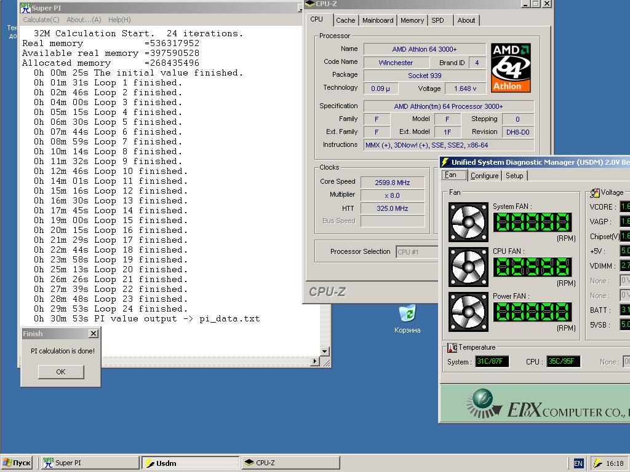Viewport: 630px width, 472px height.
Task: Click the Core Speed 2599.8 MHz field
Action: pyautogui.click(x=393, y=182)
